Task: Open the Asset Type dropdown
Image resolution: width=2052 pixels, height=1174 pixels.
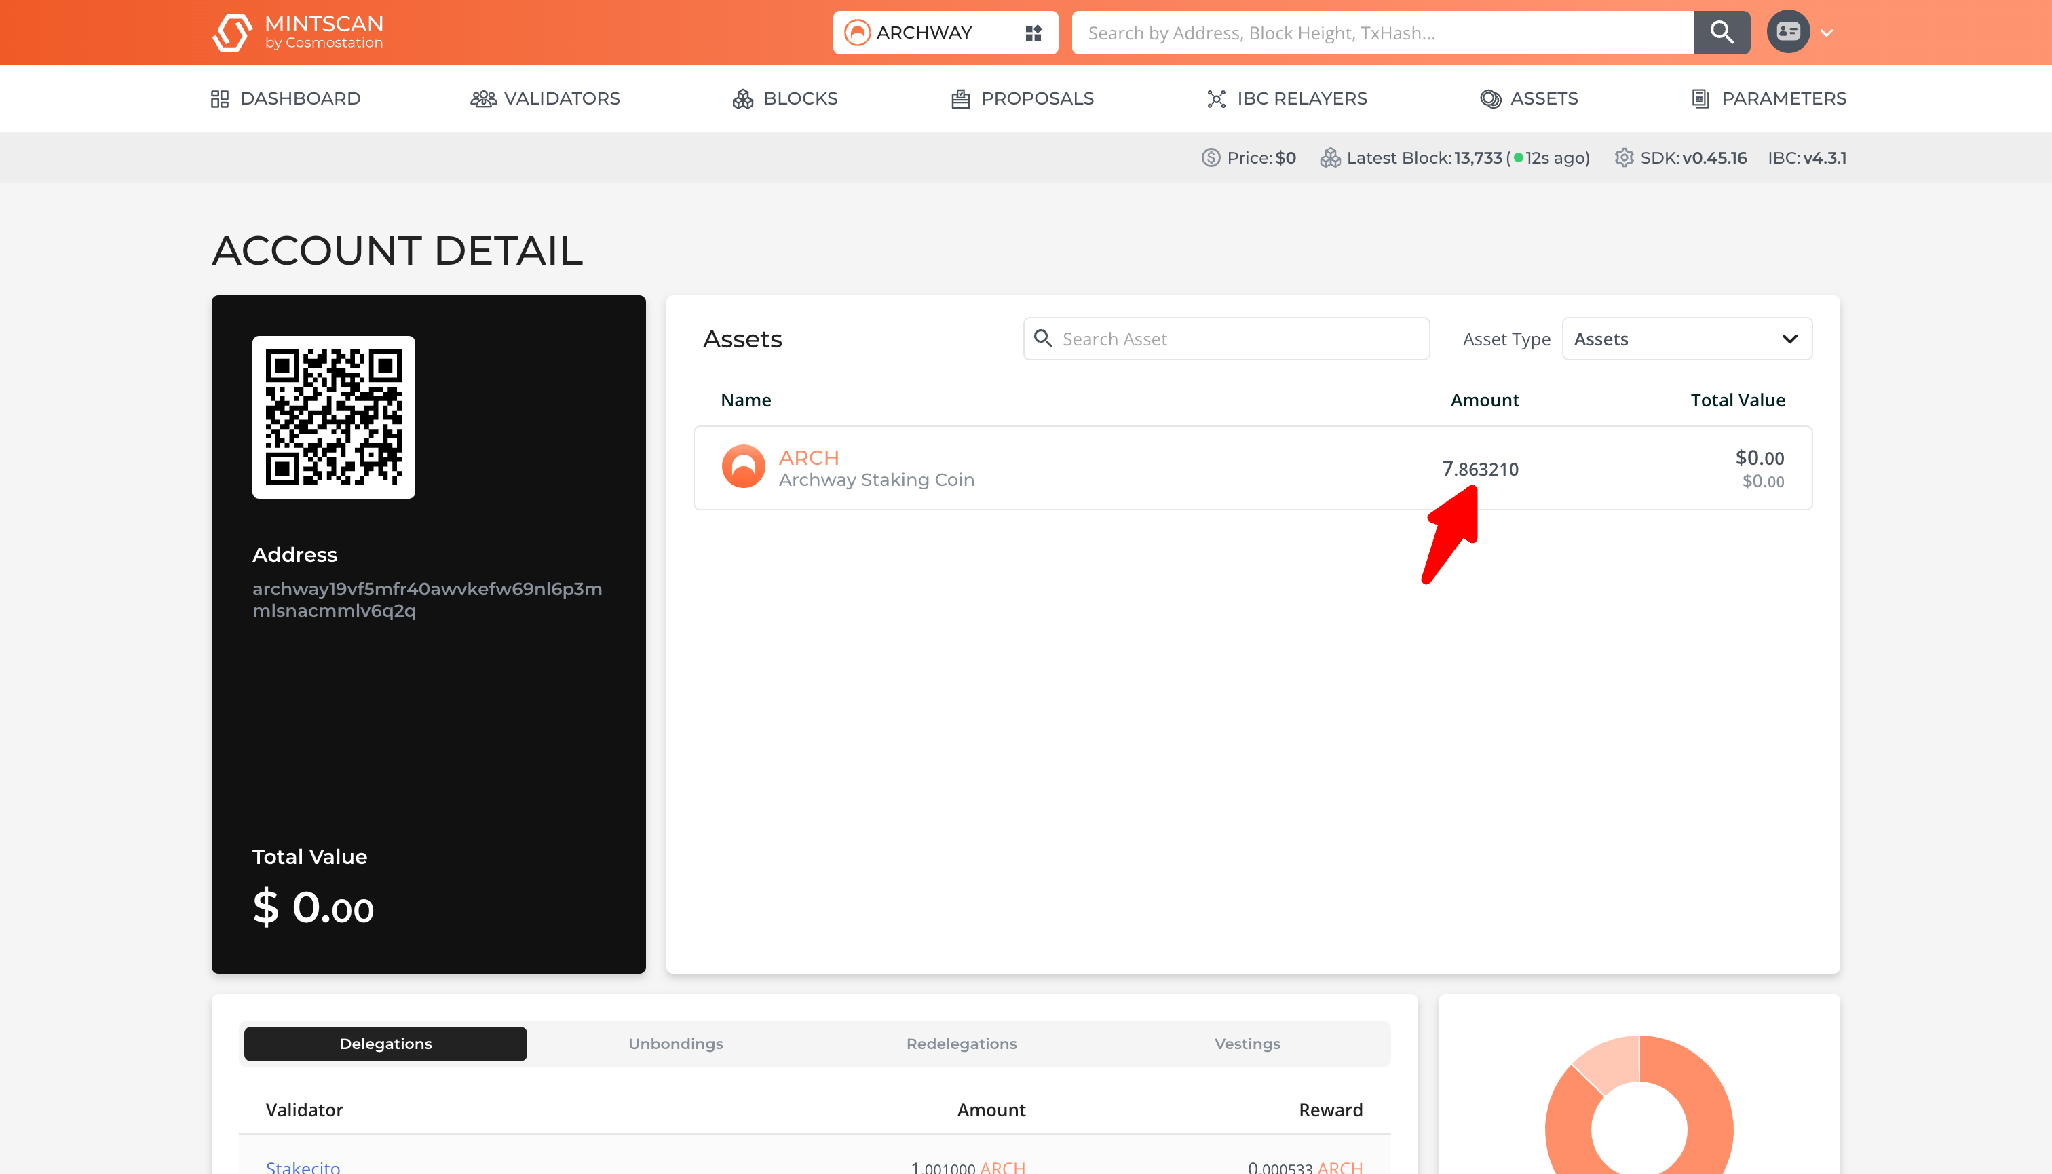Action: 1686,339
